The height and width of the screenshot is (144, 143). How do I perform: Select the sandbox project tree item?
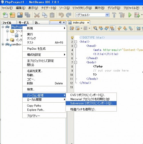16,44
